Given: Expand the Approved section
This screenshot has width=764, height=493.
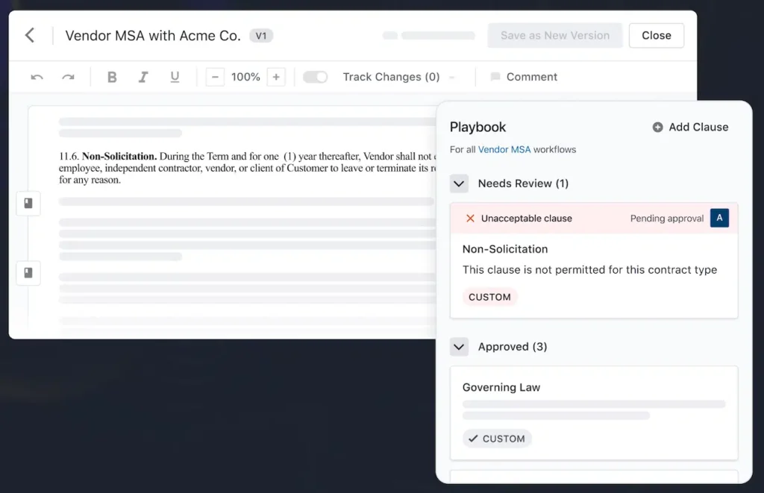Looking at the screenshot, I should coord(459,346).
